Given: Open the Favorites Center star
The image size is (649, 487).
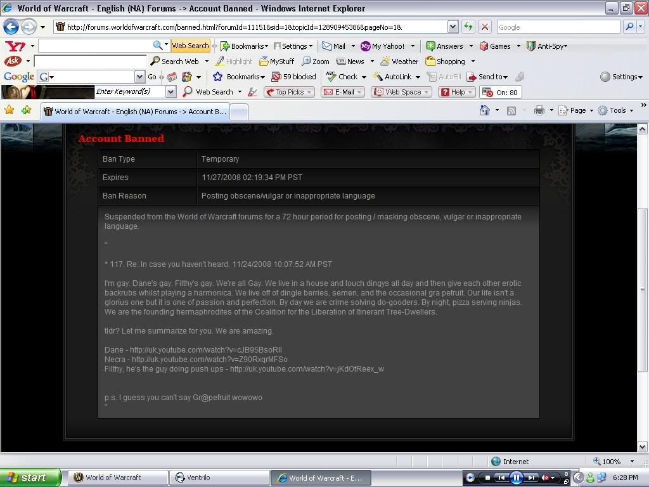Looking at the screenshot, I should 9,110.
